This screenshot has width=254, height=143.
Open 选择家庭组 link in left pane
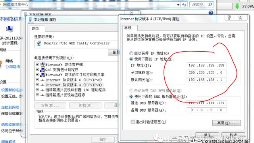tap(12, 124)
